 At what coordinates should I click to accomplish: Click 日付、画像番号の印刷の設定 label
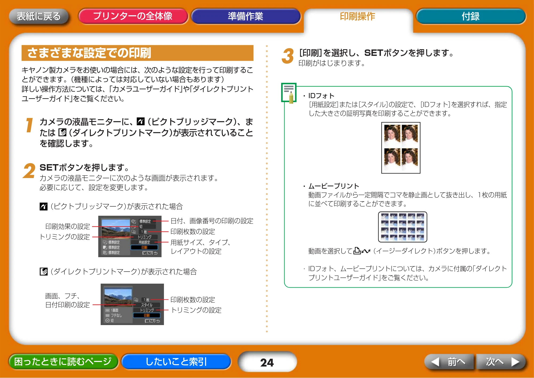pos(212,221)
